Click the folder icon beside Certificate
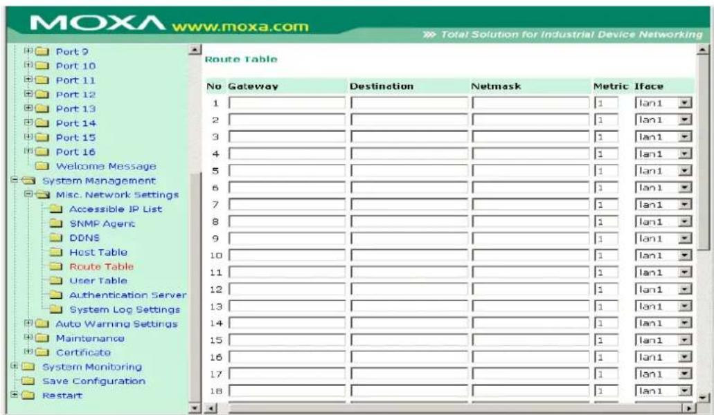 click(42, 352)
